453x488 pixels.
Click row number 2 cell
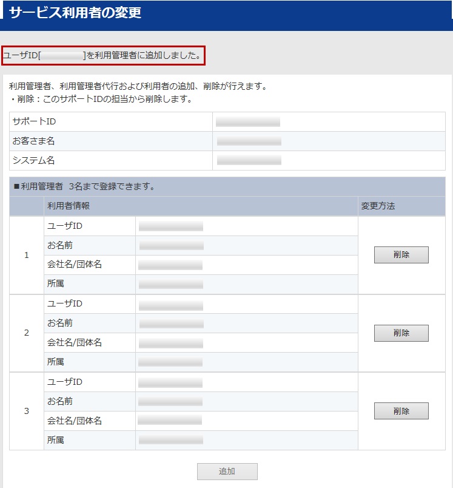(26, 333)
